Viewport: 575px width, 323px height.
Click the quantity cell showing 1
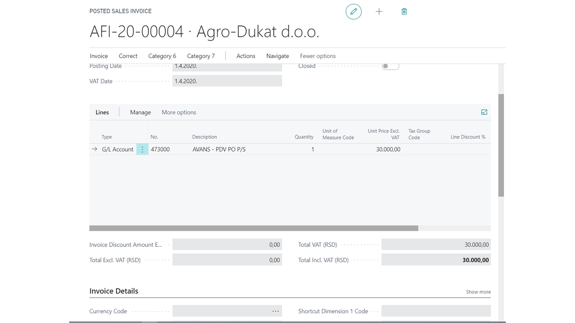(x=313, y=149)
